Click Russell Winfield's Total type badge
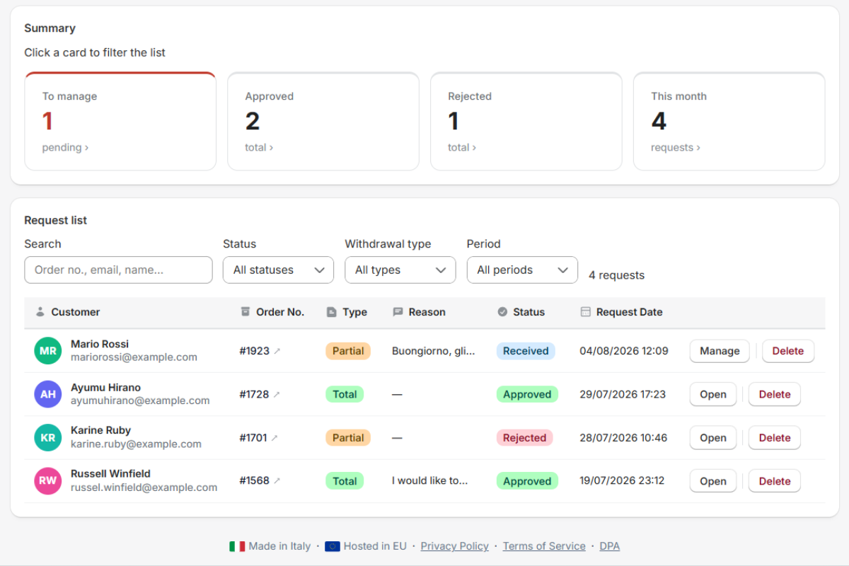Image resolution: width=849 pixels, height=566 pixels. coord(345,481)
